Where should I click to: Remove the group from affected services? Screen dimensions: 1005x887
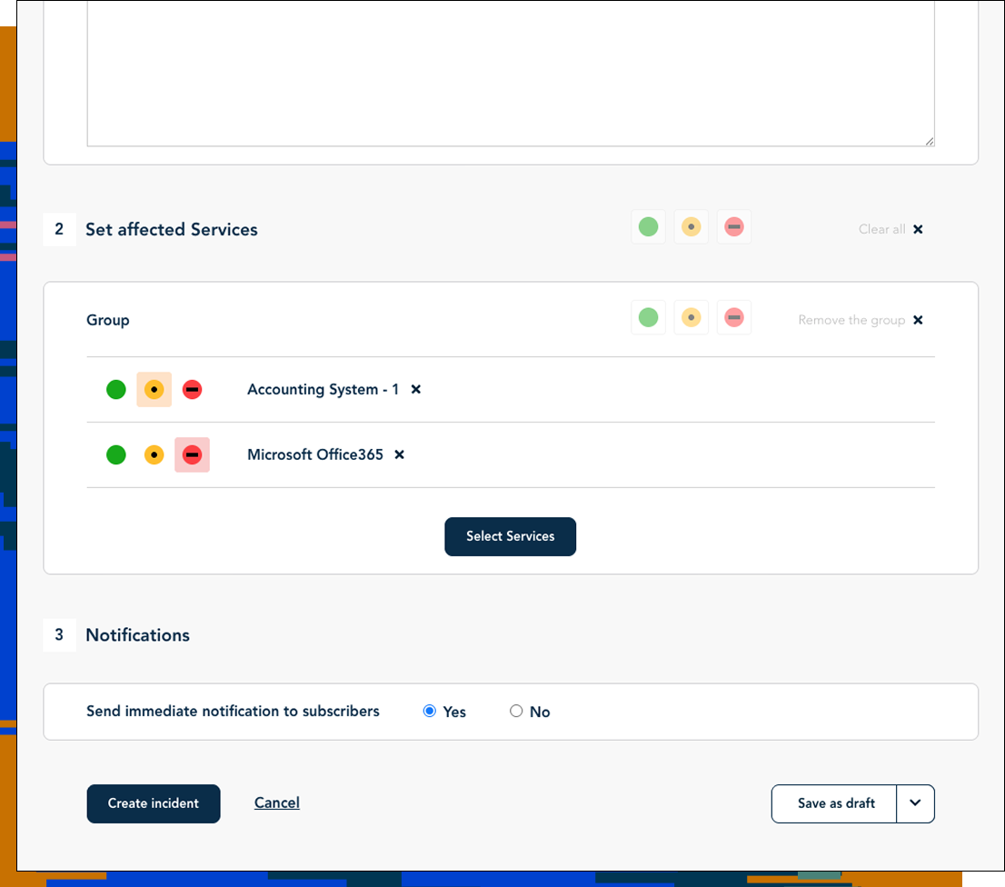[861, 320]
